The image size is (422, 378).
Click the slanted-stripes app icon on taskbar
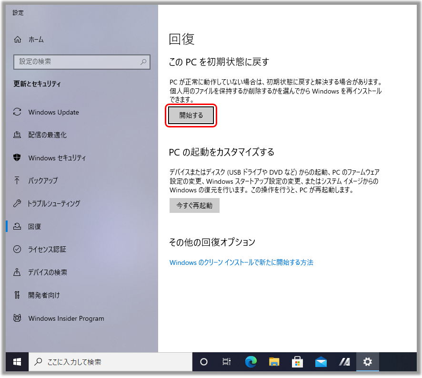pyautogui.click(x=344, y=362)
